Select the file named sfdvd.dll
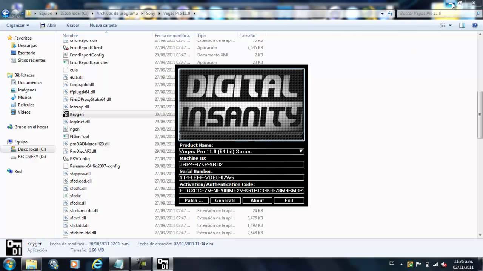Image resolution: width=483 pixels, height=271 pixels. pos(78,218)
